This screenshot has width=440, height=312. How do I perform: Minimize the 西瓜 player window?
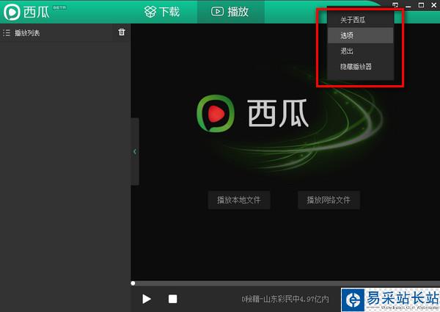click(x=408, y=5)
